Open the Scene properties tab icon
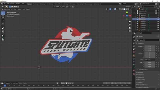The width and height of the screenshot is (160, 90). point(134,49)
